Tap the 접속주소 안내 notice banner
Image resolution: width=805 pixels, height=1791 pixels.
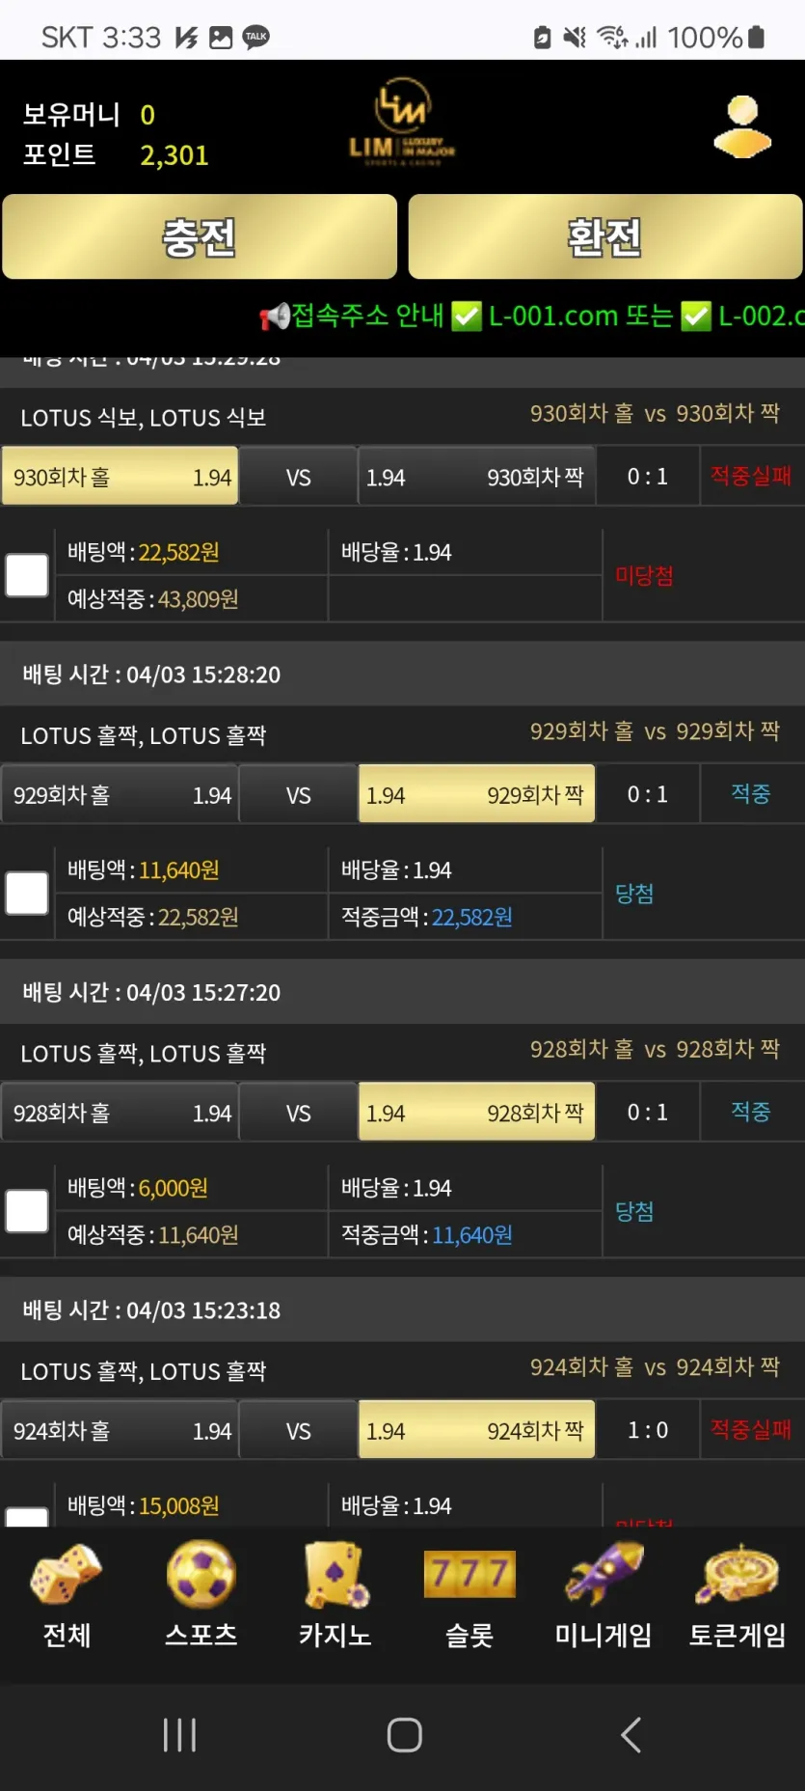click(x=531, y=316)
